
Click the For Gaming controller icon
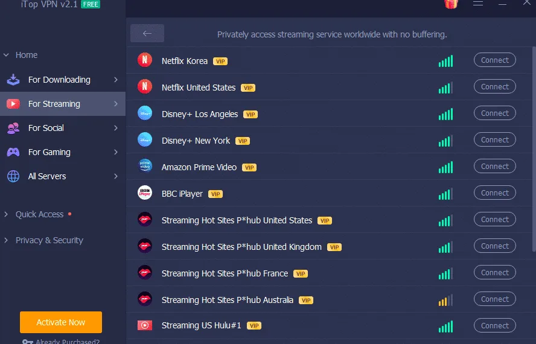(x=13, y=152)
